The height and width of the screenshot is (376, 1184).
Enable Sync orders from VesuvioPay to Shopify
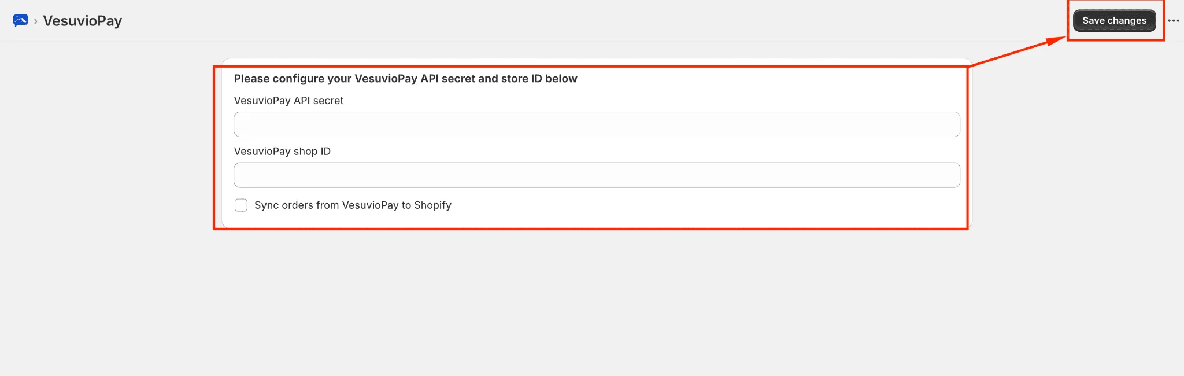point(241,205)
